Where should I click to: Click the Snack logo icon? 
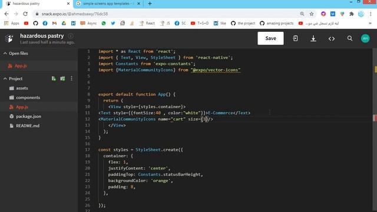tap(9, 38)
